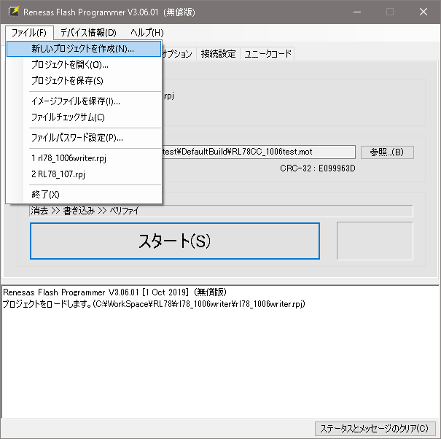
Task: Click the large スタート(S) button
Action: tap(175, 241)
